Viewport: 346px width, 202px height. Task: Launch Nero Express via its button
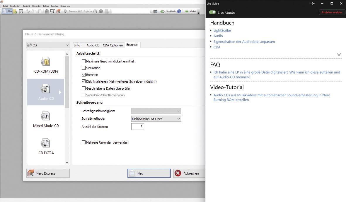(48, 173)
